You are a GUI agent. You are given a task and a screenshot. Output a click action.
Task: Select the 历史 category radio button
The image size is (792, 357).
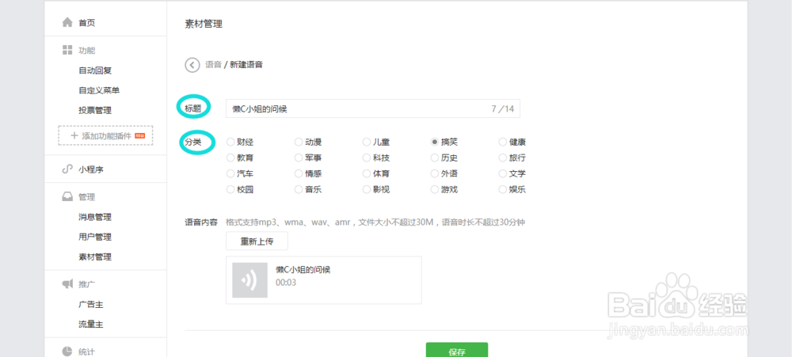[434, 158]
